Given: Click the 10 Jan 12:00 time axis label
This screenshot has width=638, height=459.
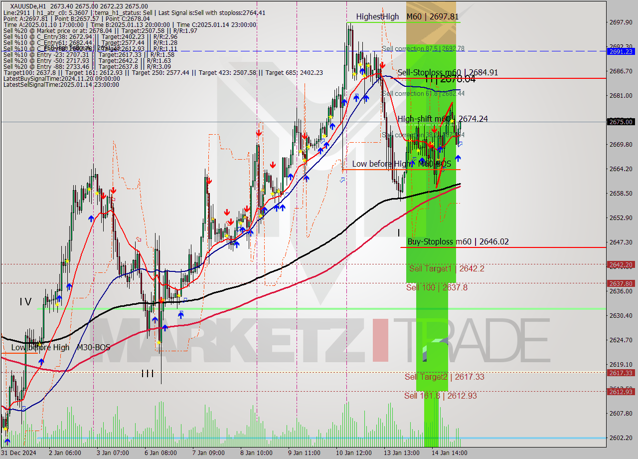Looking at the screenshot, I should point(354,453).
